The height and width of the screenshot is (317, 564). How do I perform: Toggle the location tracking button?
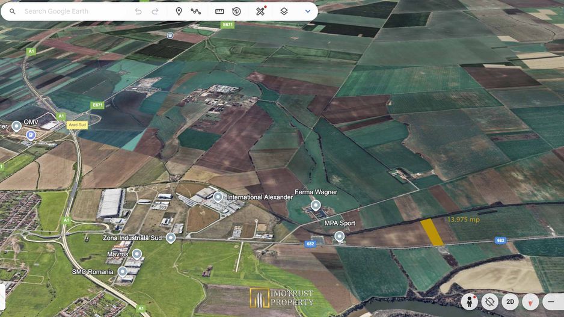[490, 301]
